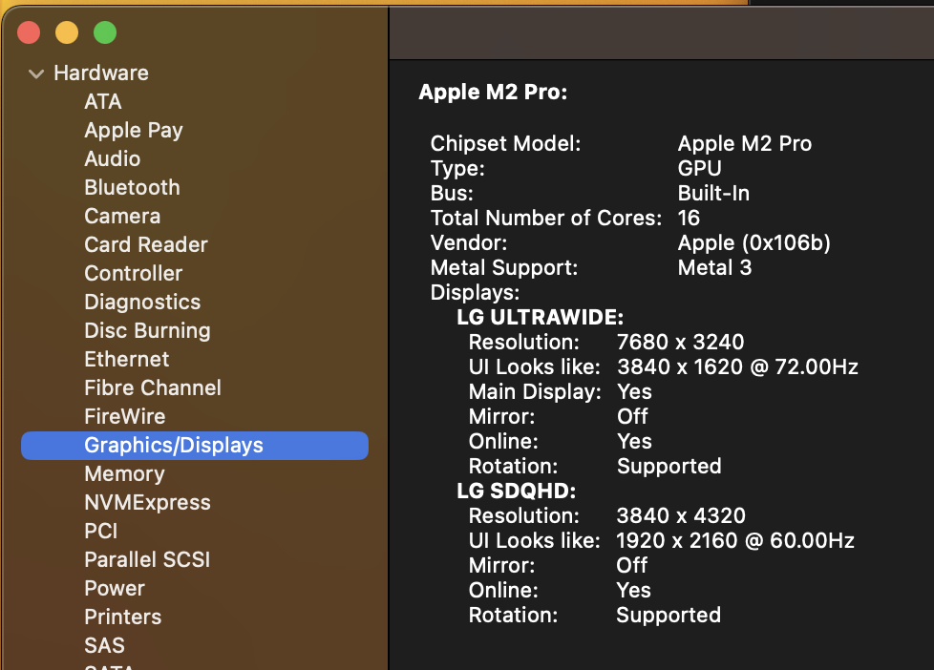This screenshot has height=670, width=934.
Task: Open the Apple Pay entry
Action: (x=134, y=130)
